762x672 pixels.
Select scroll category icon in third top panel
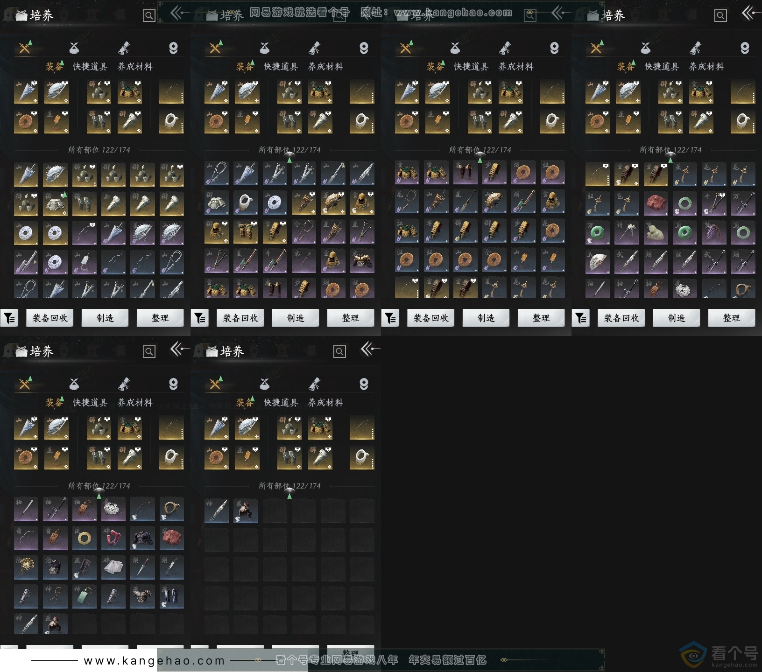coord(505,48)
